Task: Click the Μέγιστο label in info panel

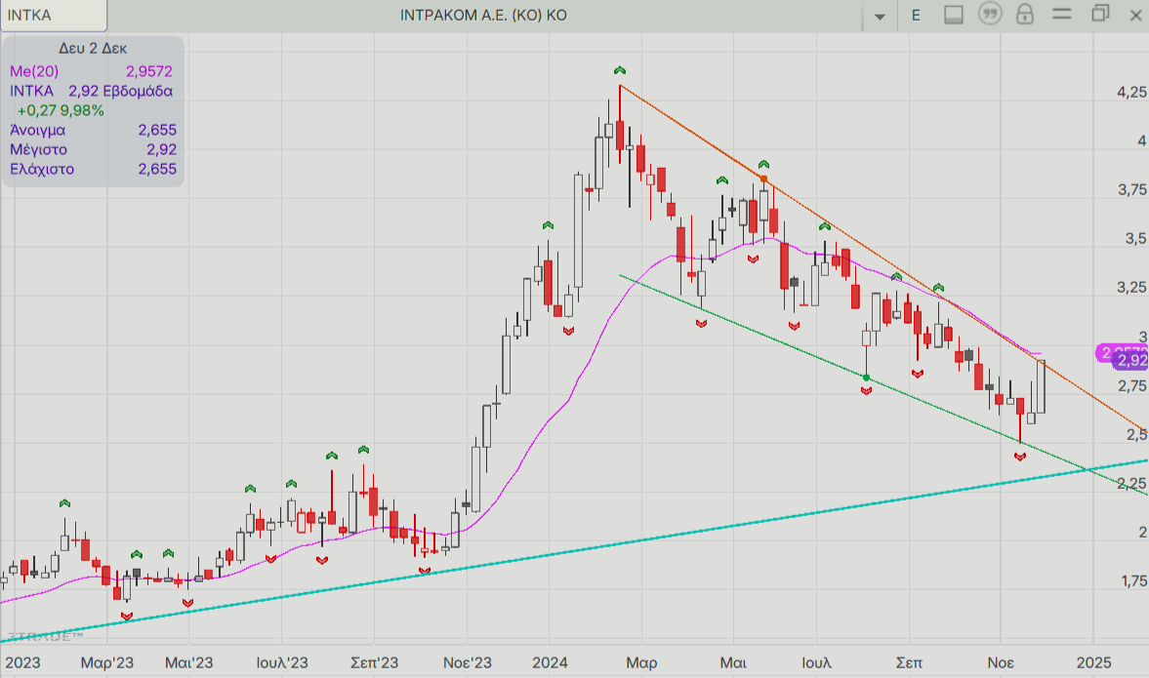Action: tap(38, 149)
